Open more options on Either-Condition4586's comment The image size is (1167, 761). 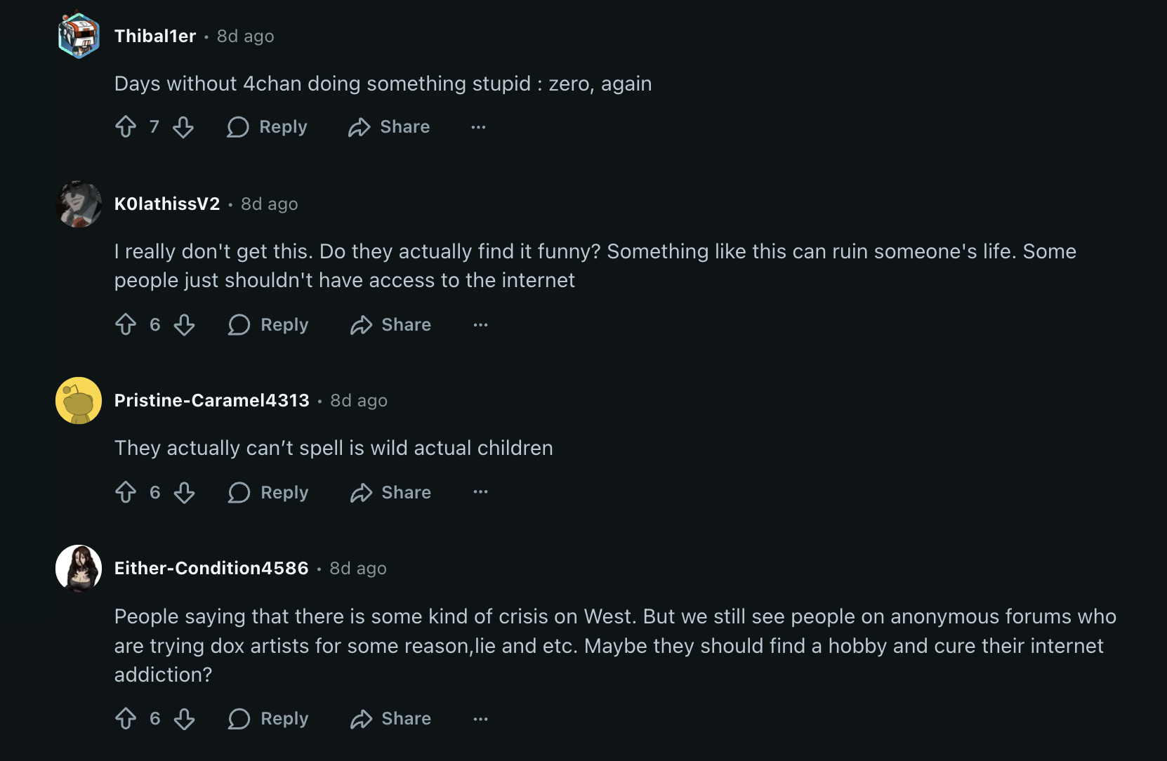tap(480, 718)
